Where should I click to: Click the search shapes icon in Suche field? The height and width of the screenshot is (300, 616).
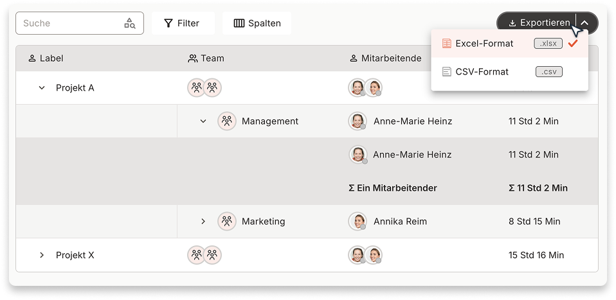130,23
